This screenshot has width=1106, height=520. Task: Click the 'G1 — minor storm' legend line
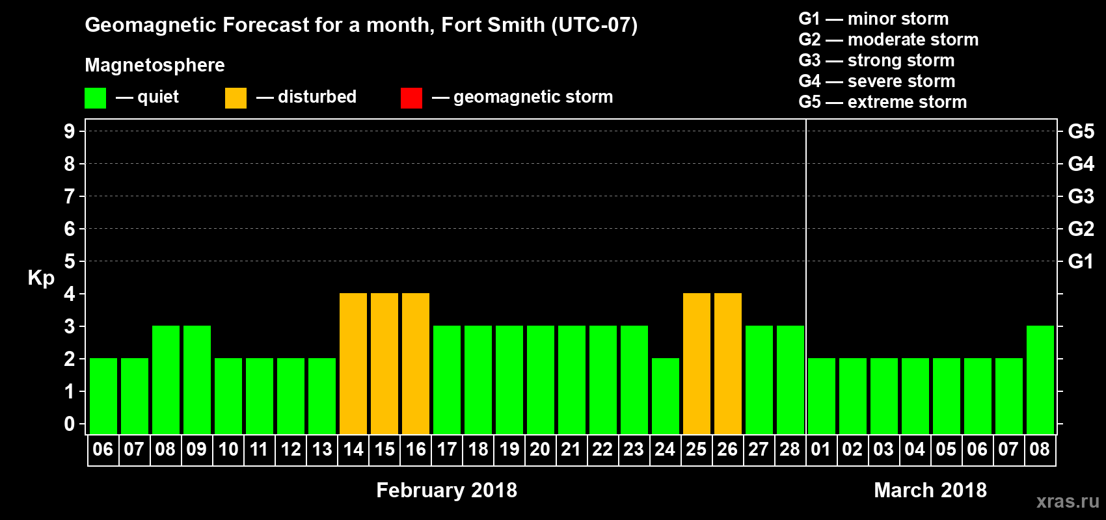click(x=874, y=19)
